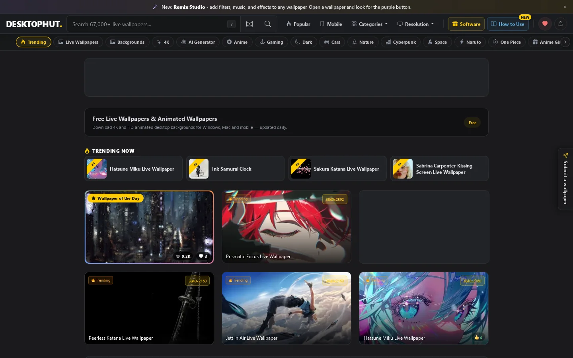Screen dimensions: 573x358
Task: Click thumbs-up count on Hatsune Miku card
Action: click(x=478, y=337)
